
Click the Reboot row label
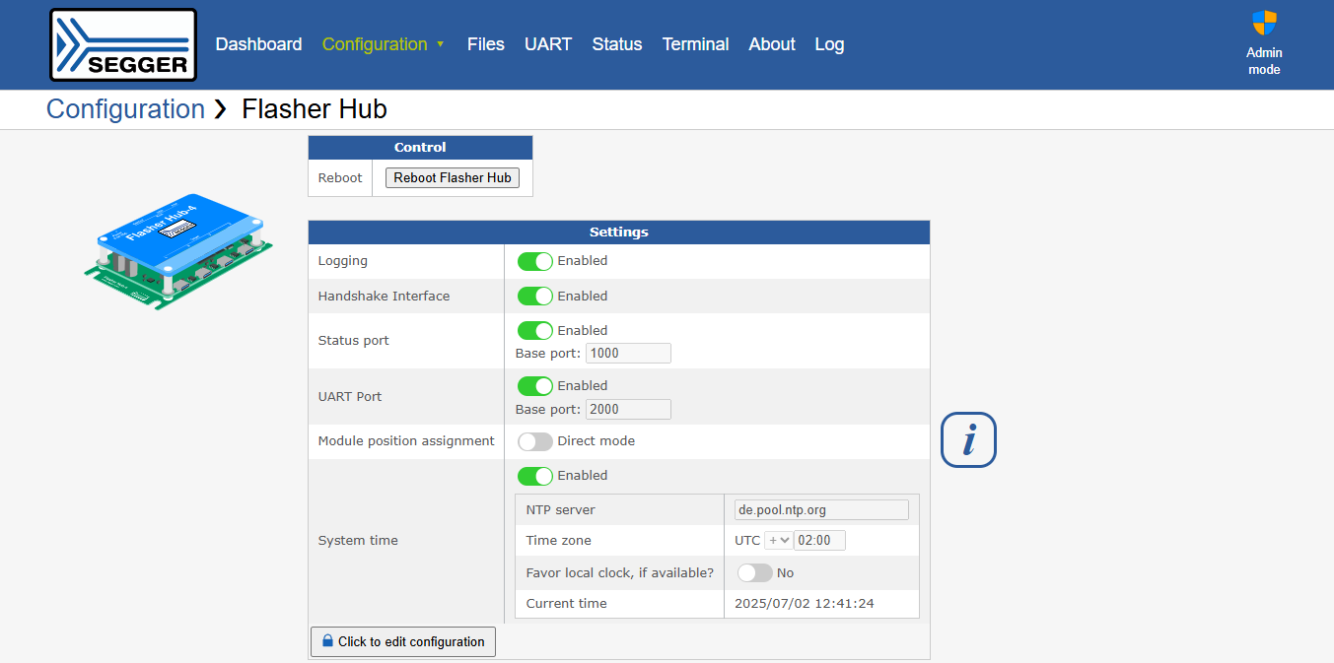tap(340, 178)
